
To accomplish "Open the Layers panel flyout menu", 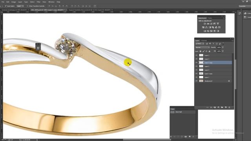I will pyautogui.click(x=233, y=41).
